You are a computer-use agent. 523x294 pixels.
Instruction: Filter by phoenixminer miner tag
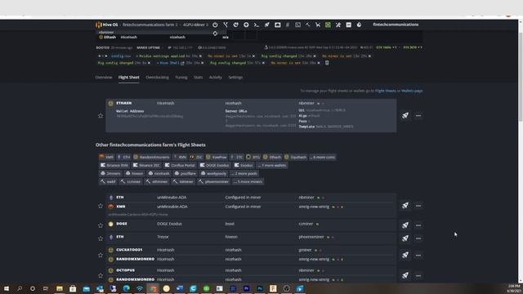click(213, 181)
